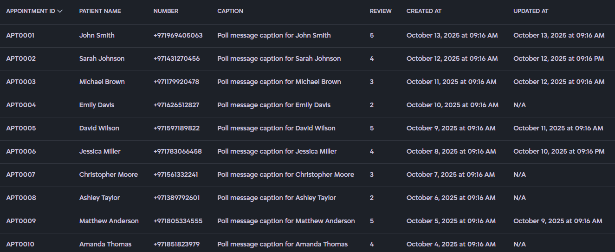Click the Patient Name column header
Viewport: 615px width, 252px height.
pos(100,11)
